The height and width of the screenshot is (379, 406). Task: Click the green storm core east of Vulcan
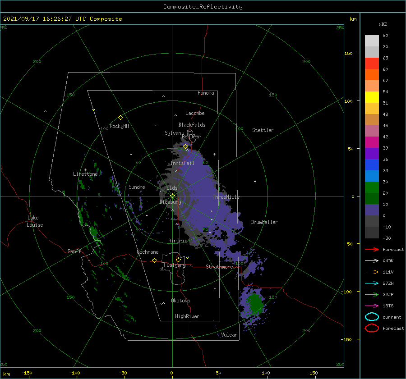click(x=255, y=303)
